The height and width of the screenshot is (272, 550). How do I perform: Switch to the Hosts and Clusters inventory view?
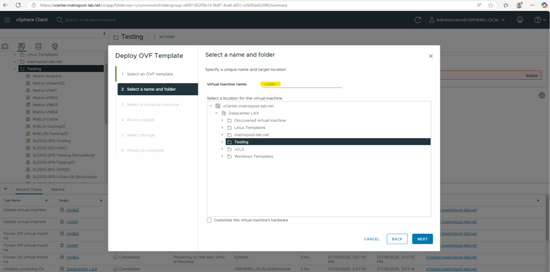(x=5, y=46)
